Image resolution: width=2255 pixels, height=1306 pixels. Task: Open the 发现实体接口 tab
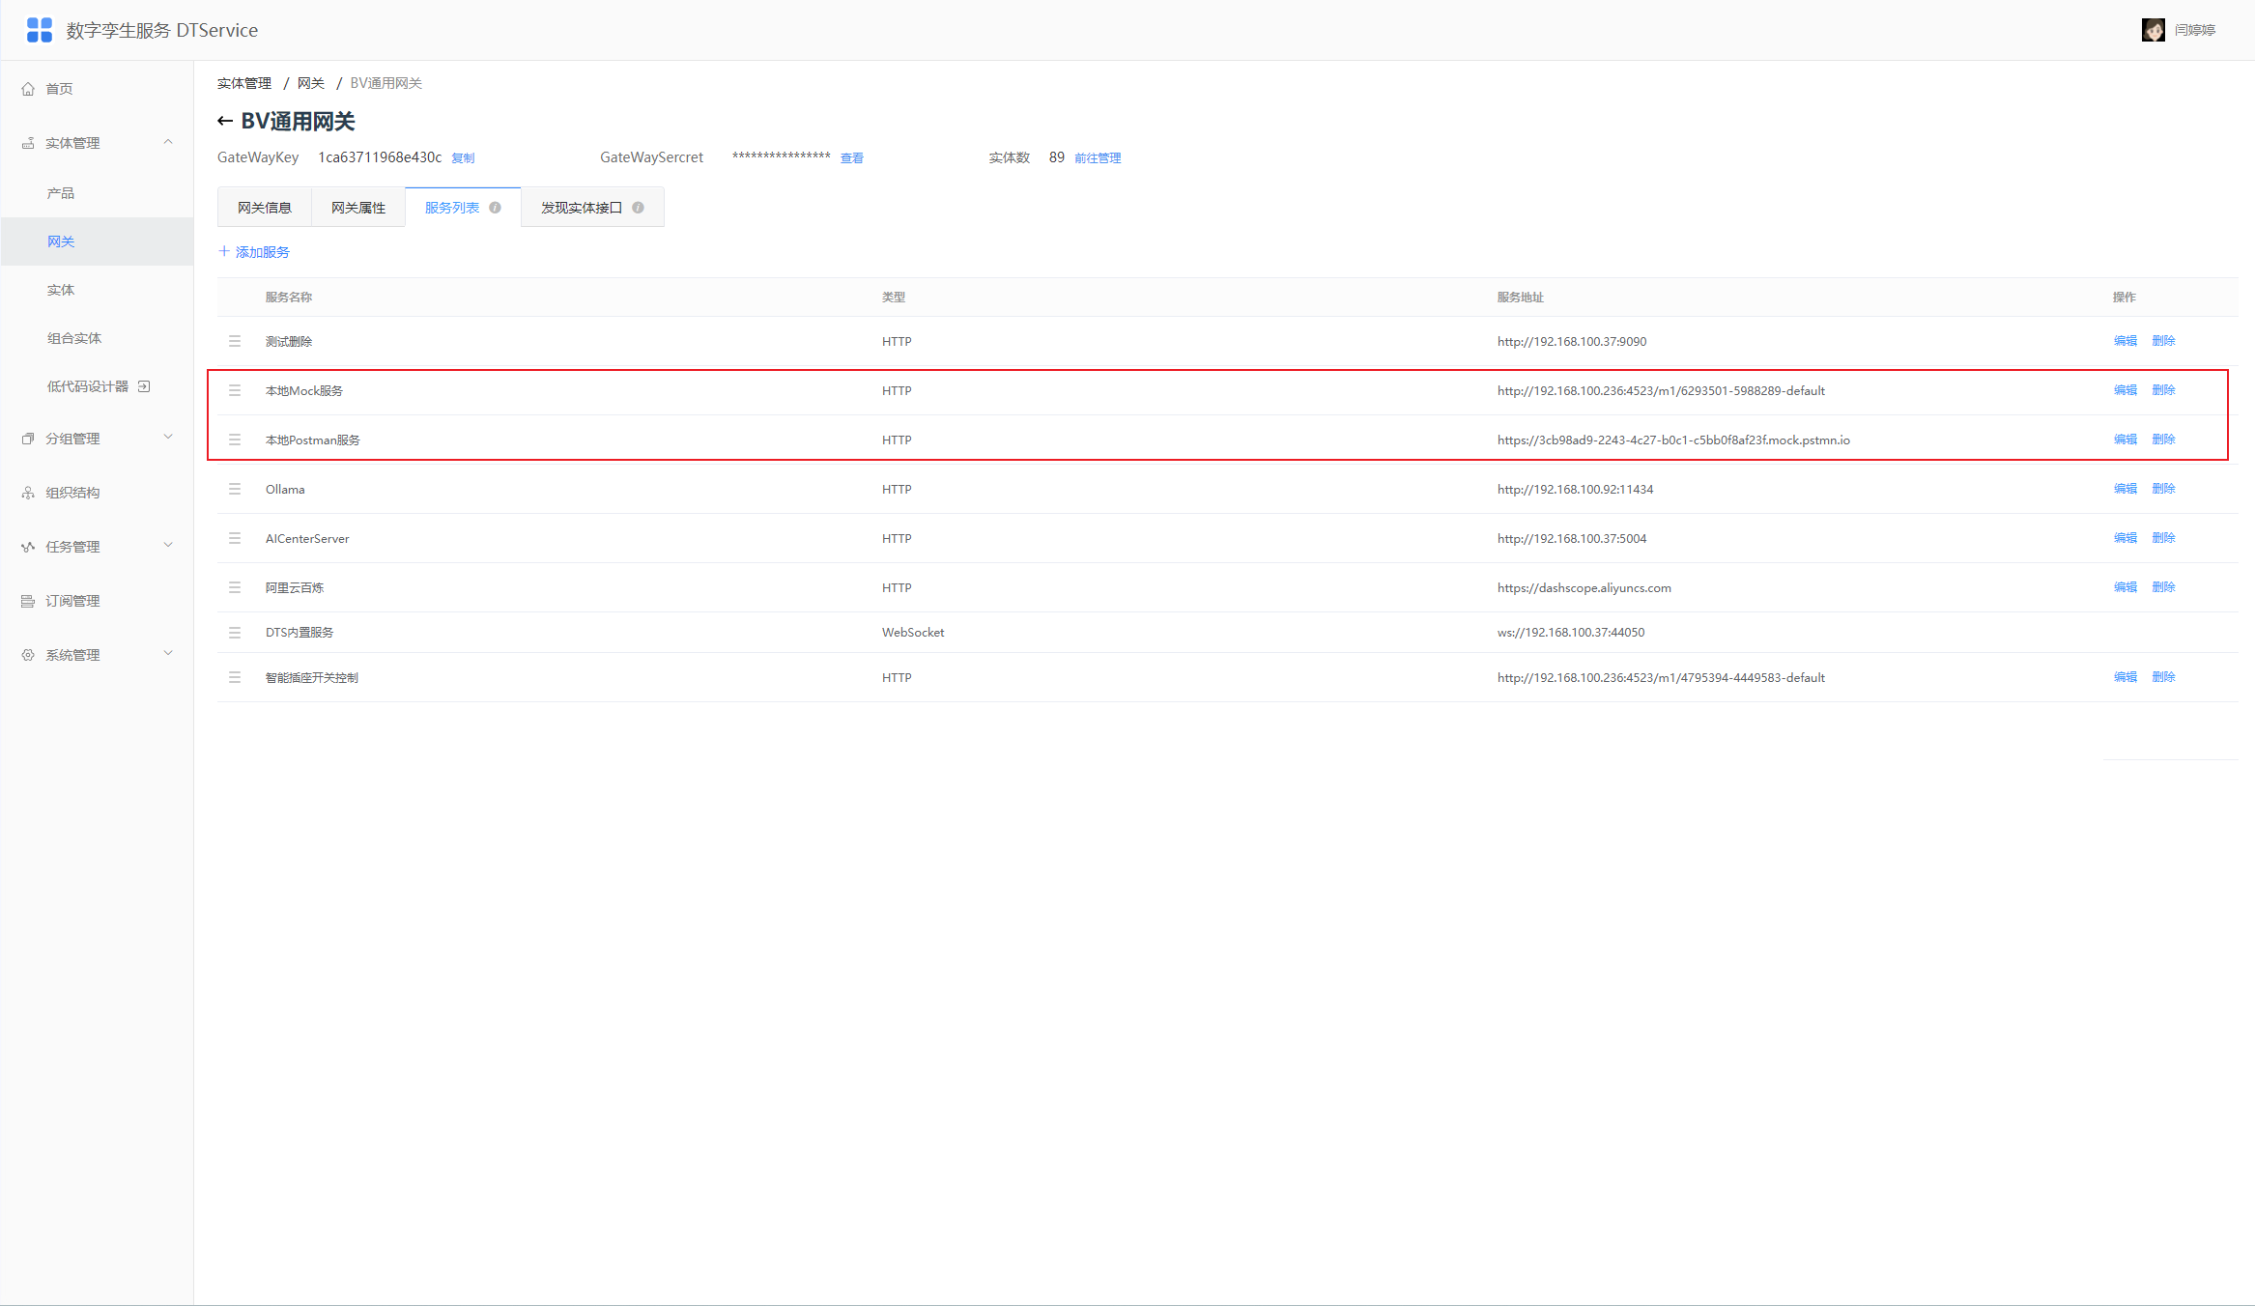pyautogui.click(x=592, y=208)
